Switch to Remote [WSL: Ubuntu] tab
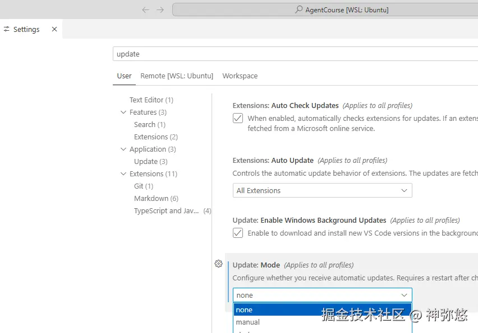This screenshot has height=333, width=478. tap(177, 76)
